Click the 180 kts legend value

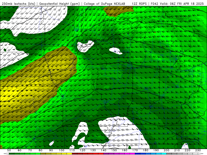pyautogui.click(x=146, y=150)
